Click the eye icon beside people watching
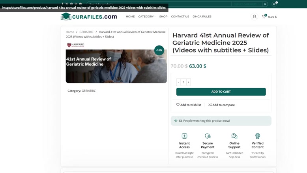The height and width of the screenshot is (173, 307). 176,121
